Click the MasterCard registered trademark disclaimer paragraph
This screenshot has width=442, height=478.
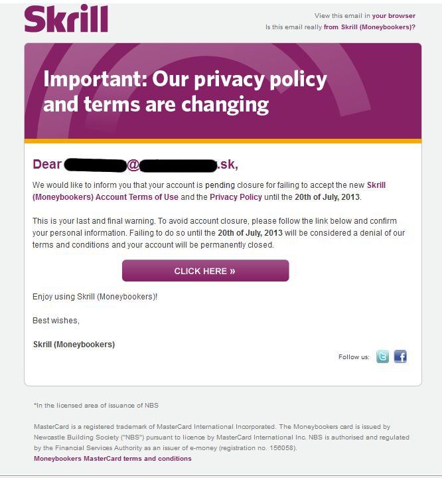222,437
